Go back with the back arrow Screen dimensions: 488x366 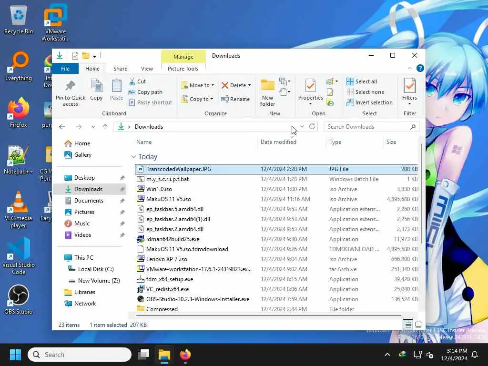tap(62, 127)
